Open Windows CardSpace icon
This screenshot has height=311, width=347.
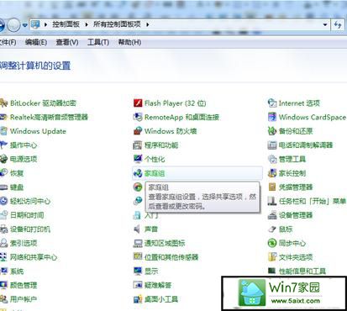[272, 117]
